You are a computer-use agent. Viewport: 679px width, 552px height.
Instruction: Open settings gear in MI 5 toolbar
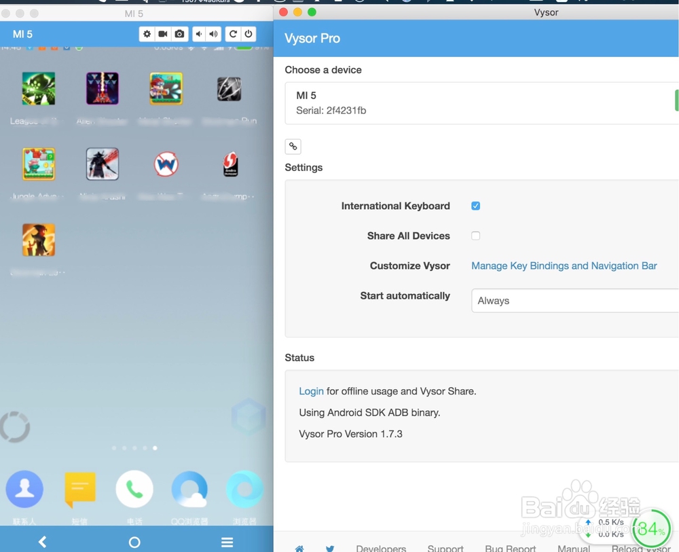coord(147,34)
